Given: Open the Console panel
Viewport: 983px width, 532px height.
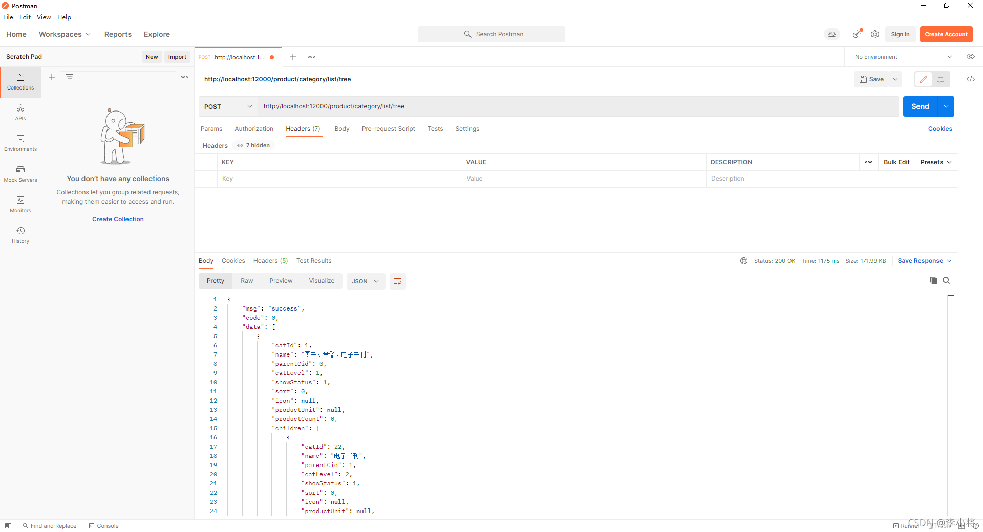Looking at the screenshot, I should click(x=103, y=526).
